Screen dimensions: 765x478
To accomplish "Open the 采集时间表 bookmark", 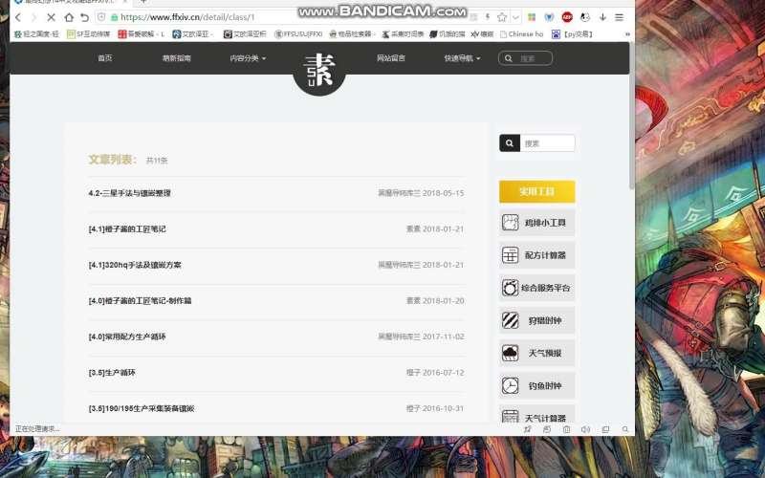I will tap(403, 34).
